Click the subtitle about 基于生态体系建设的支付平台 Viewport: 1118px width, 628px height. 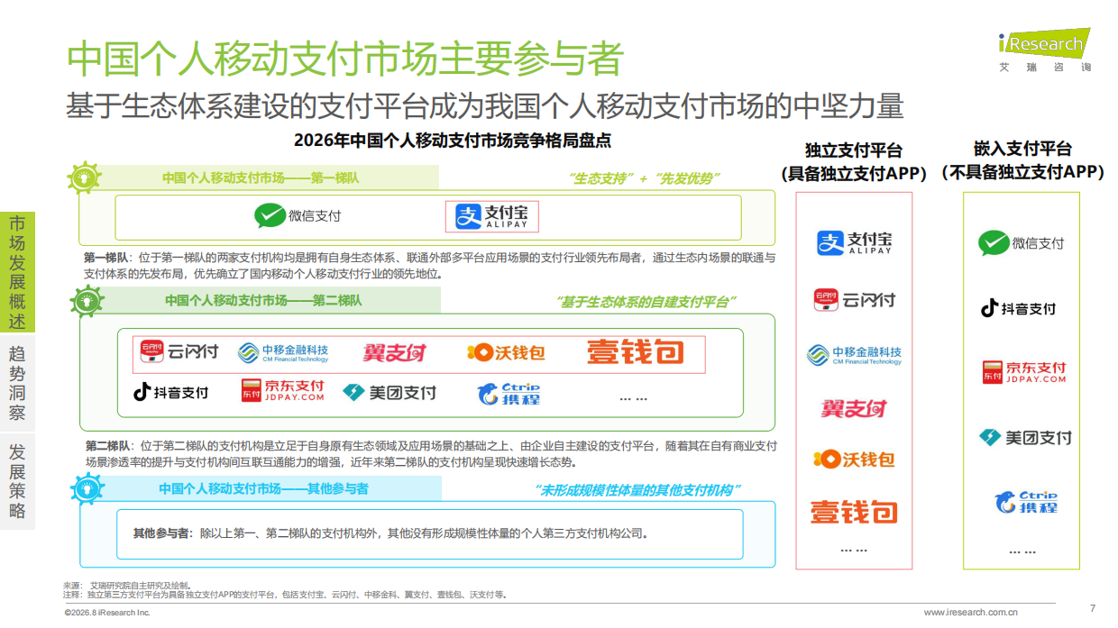[484, 105]
